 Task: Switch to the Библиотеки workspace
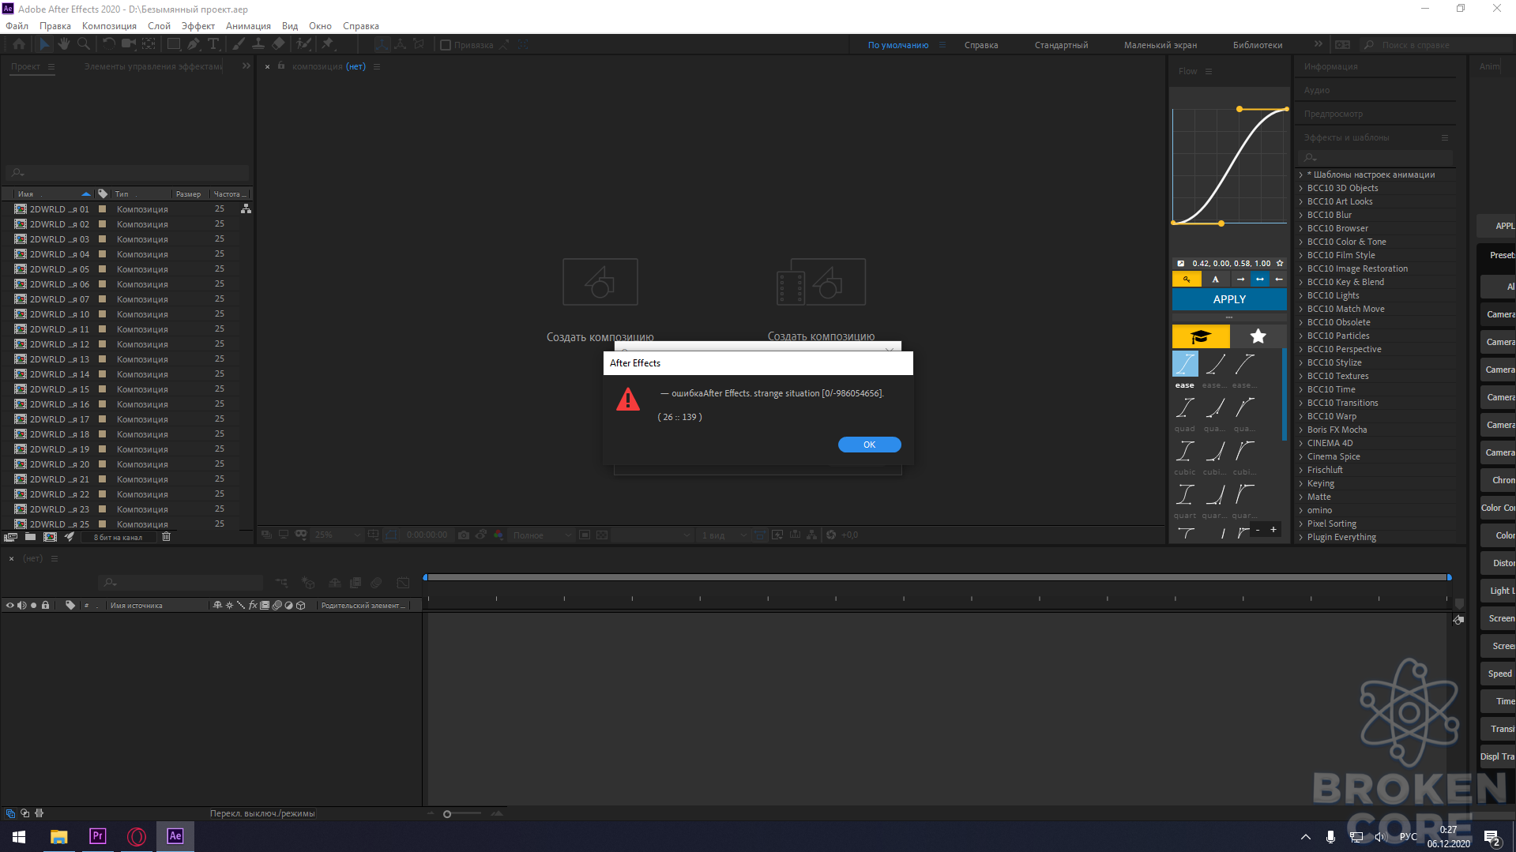tap(1258, 45)
